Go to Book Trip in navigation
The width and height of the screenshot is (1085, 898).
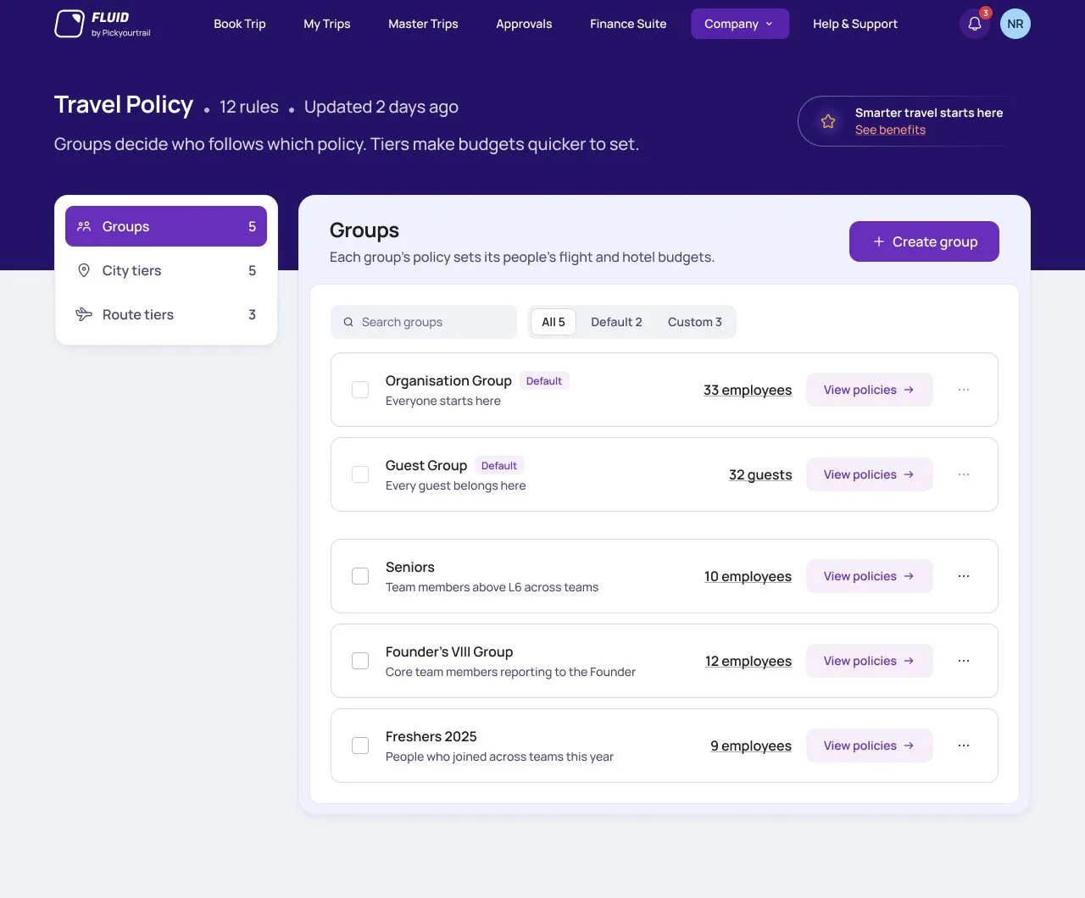pyautogui.click(x=240, y=24)
